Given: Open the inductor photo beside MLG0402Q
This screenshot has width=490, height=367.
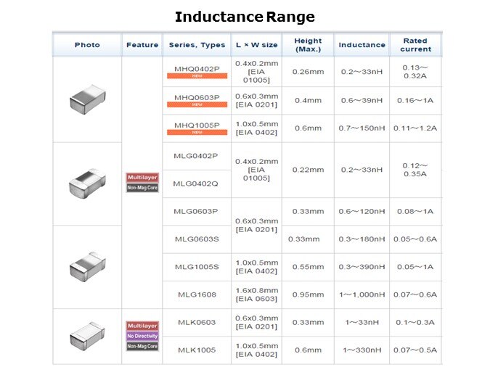Looking at the screenshot, I should (87, 182).
